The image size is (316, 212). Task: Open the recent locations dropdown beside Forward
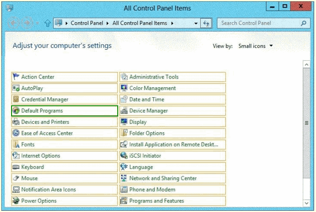click(37, 23)
